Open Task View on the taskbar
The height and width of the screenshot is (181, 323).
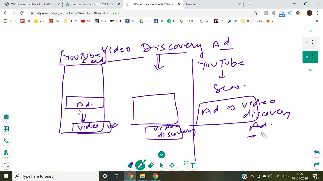click(x=117, y=176)
